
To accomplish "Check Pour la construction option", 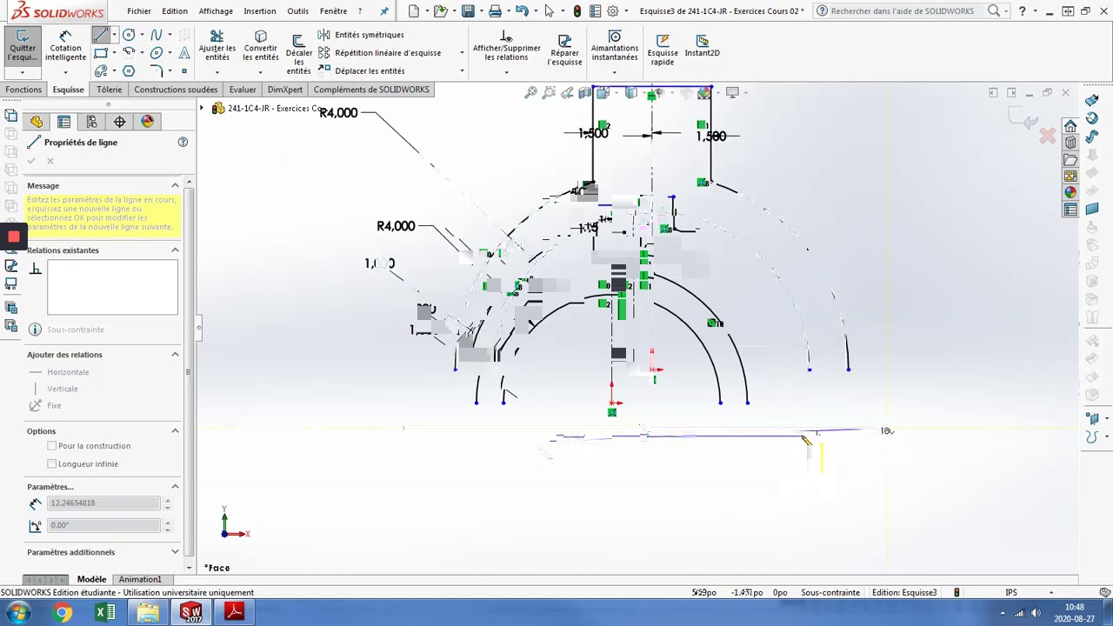I will tap(51, 446).
